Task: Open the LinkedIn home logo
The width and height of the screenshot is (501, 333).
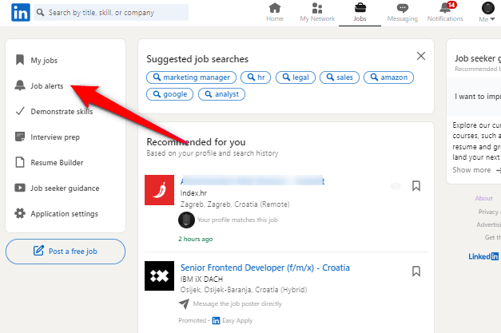Action: (21, 13)
